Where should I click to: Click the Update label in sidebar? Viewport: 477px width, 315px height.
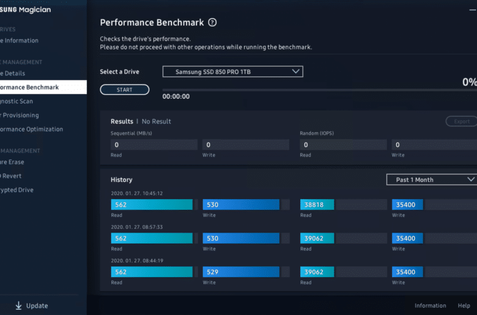coord(37,306)
